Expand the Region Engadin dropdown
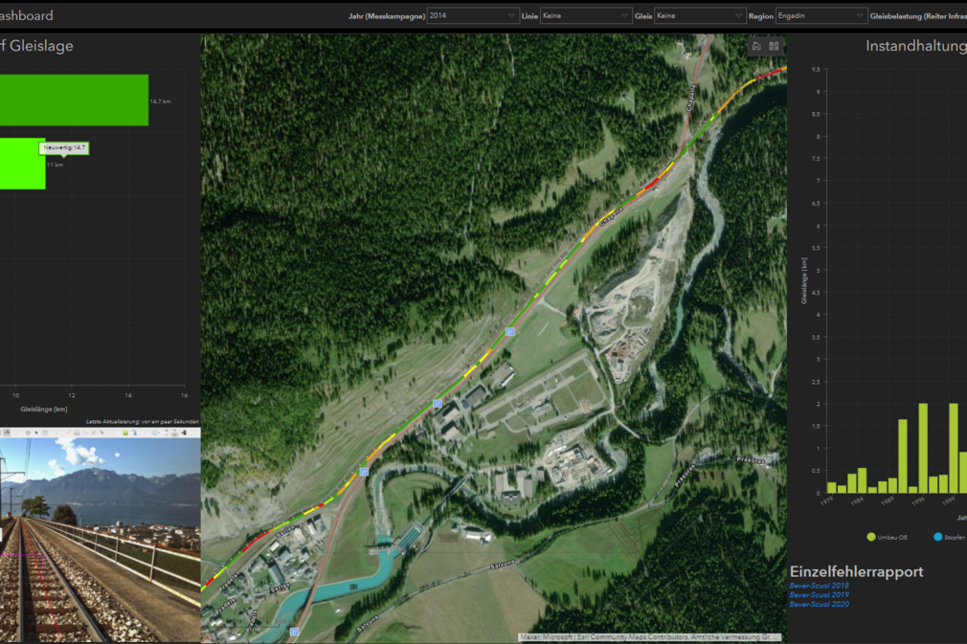Image resolution: width=967 pixels, height=644 pixels. click(x=821, y=16)
